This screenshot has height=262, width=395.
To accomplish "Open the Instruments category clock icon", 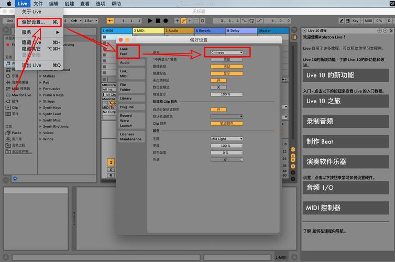I will pos(12,76).
